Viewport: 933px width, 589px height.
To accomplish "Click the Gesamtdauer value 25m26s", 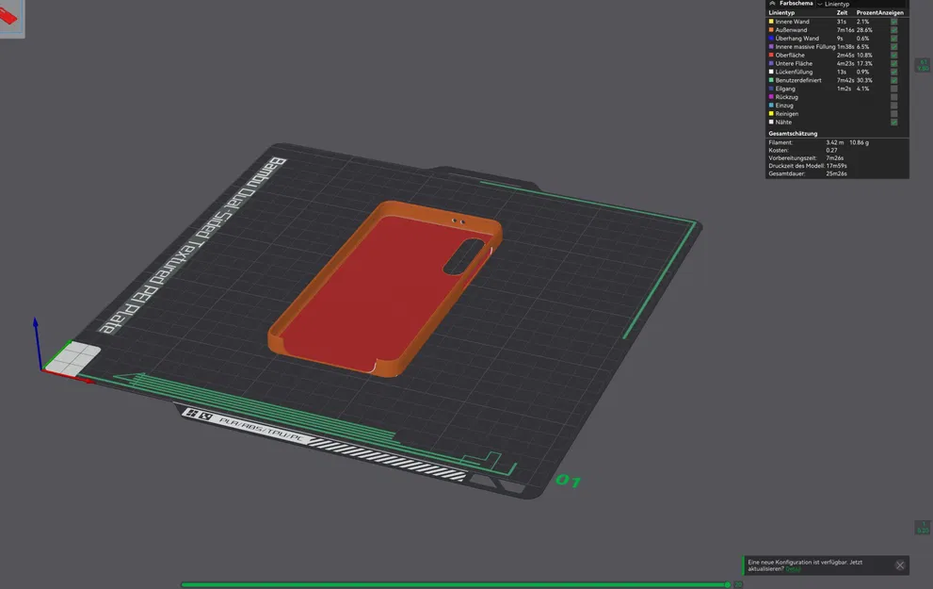I will [x=836, y=173].
